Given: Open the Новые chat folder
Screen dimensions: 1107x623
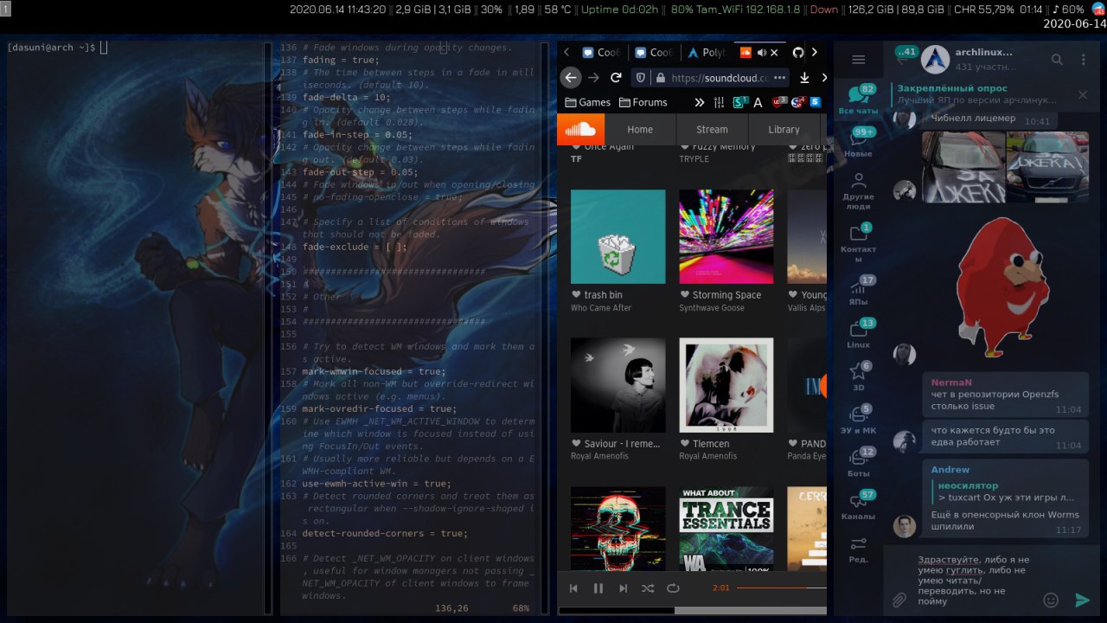Looking at the screenshot, I should coord(858,143).
